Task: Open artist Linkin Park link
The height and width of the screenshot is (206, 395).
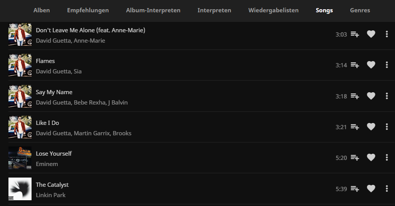Action: tap(51, 195)
